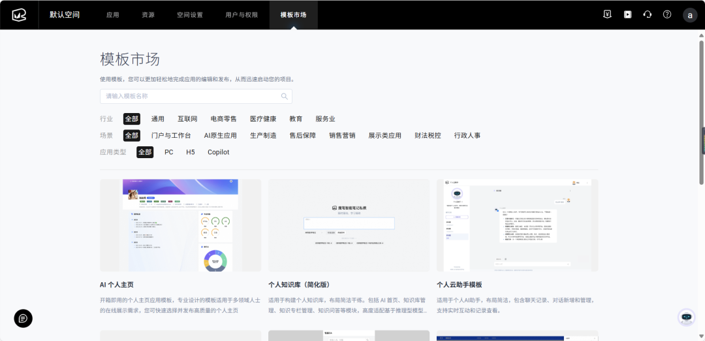Click the black chat bubble icon bottom left
This screenshot has height=341, width=705.
pos(23,318)
